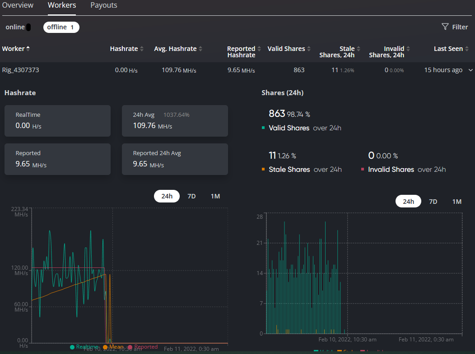475x354 pixels.
Task: Switch to the Payouts tab
Action: tap(103, 5)
